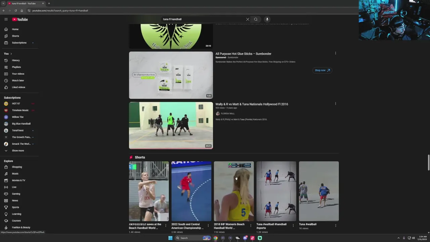
Task: Open a new browser tab
Action: (49, 3)
